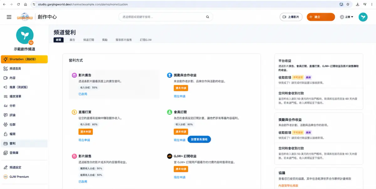
Task: Click the browser back arrow
Action: pyautogui.click(x=4, y=4)
